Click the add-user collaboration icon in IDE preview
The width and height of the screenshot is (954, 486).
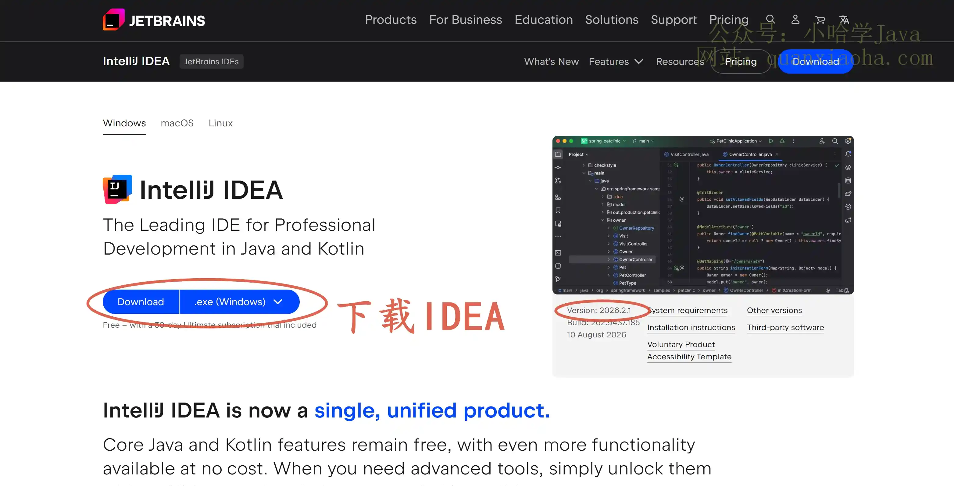[x=822, y=141]
